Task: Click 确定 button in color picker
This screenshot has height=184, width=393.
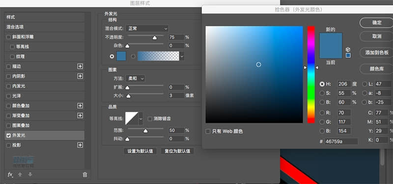Action: (x=377, y=23)
